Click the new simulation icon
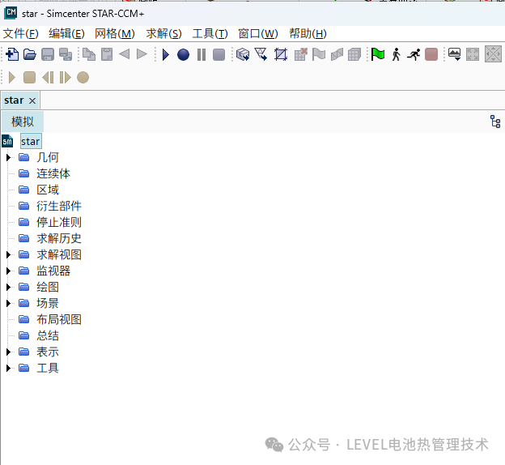 click(11, 54)
